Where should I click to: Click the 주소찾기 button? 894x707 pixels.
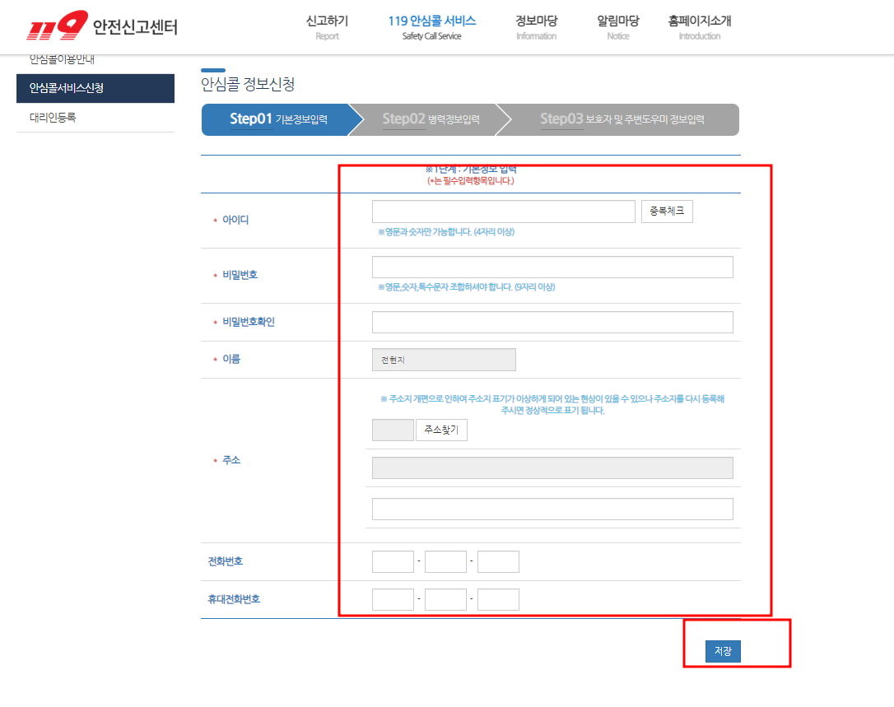click(x=441, y=430)
